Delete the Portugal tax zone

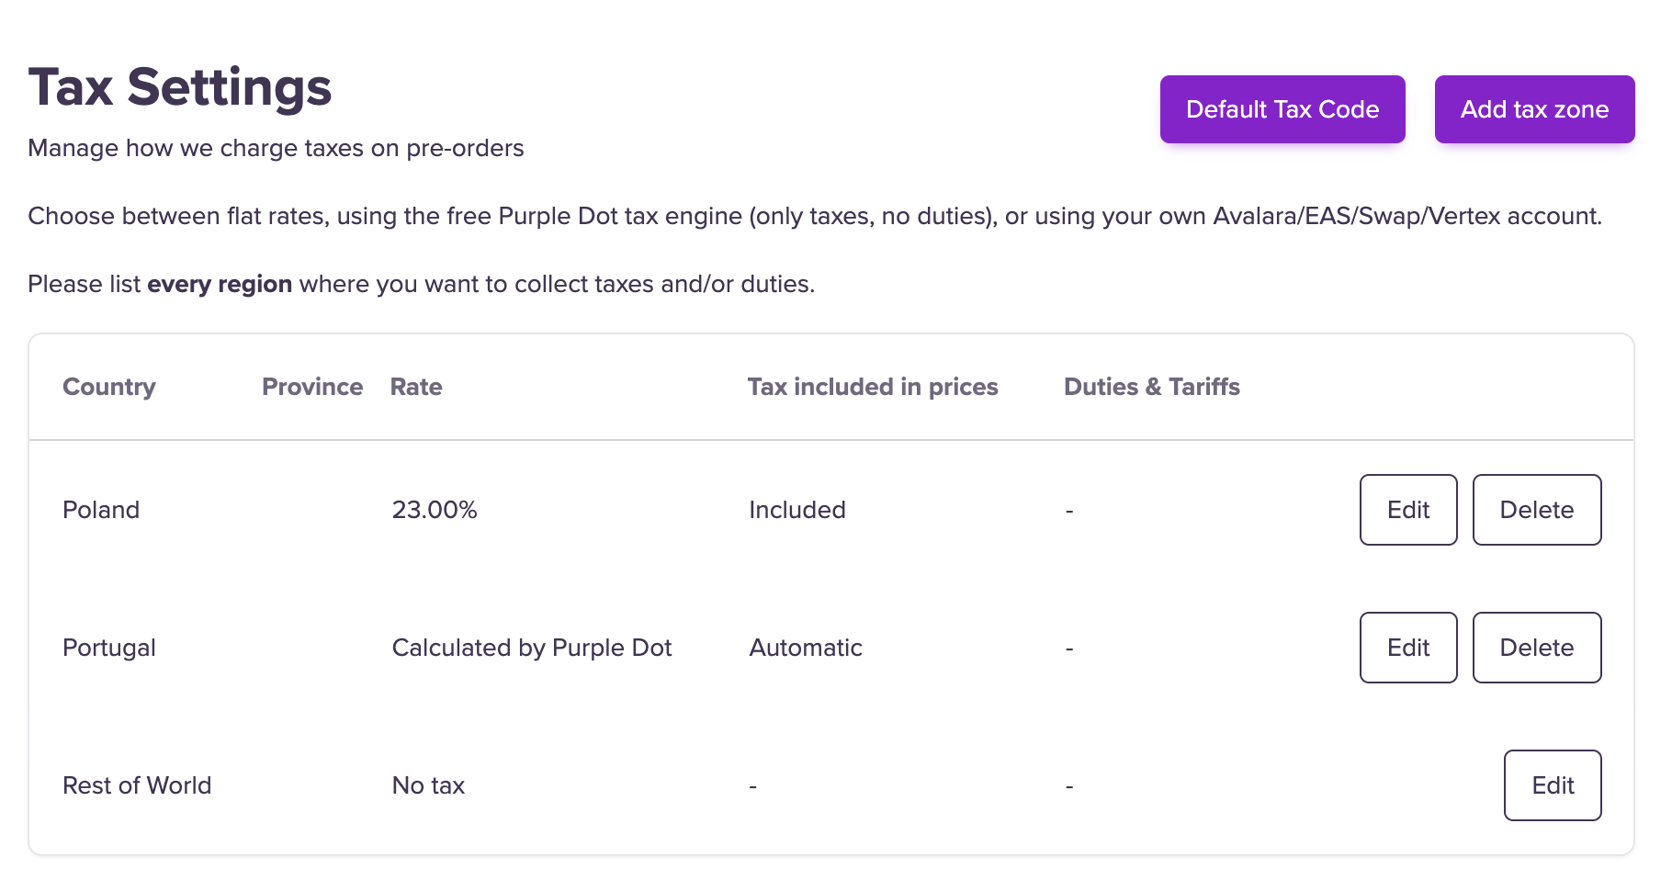(1537, 648)
